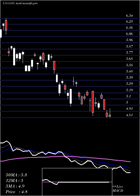140x196 pixels.
Task: Click the blue 12MA line at its right end
Action: point(129,168)
